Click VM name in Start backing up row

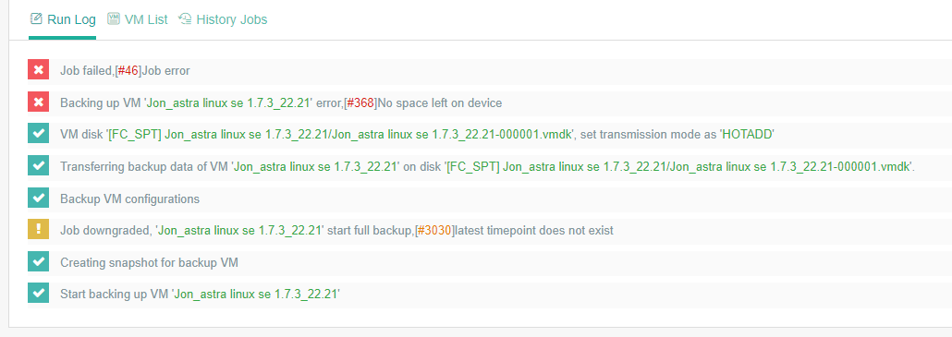pyautogui.click(x=256, y=295)
